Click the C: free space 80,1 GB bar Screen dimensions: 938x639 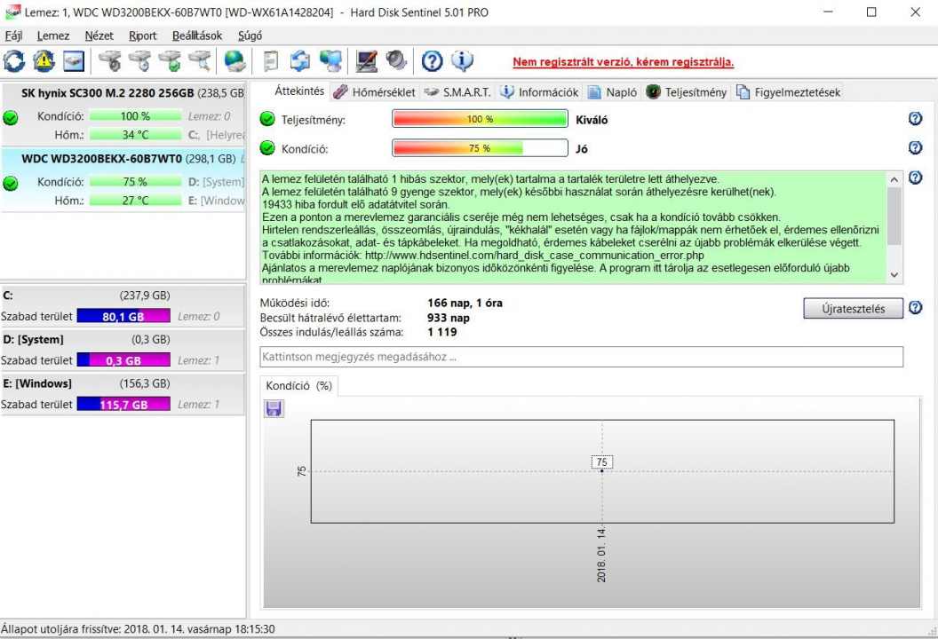(123, 316)
